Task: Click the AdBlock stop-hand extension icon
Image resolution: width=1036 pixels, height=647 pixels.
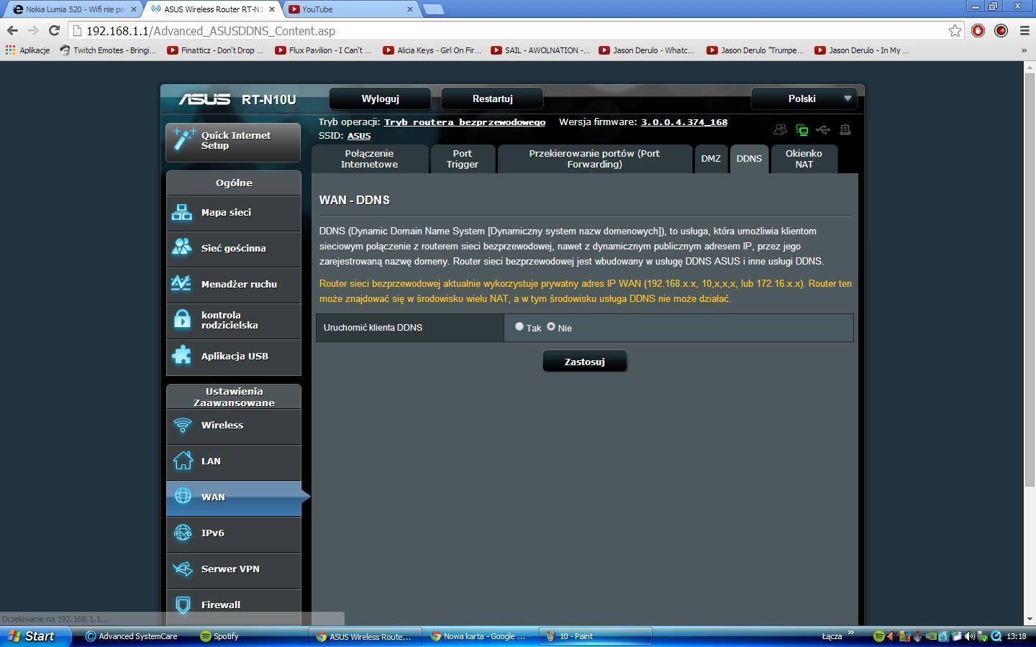Action: pyautogui.click(x=978, y=30)
